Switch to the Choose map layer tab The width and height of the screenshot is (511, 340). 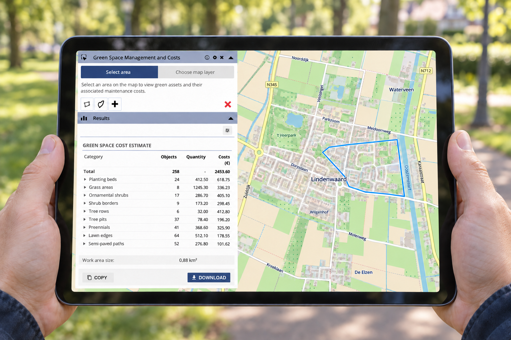point(196,72)
